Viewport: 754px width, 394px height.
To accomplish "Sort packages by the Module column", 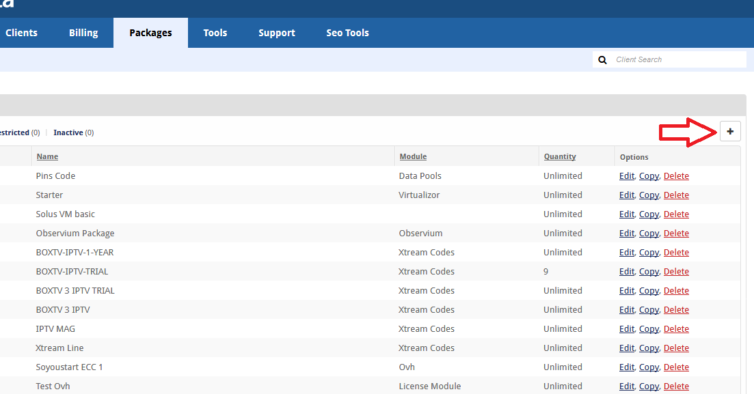I will pyautogui.click(x=413, y=156).
